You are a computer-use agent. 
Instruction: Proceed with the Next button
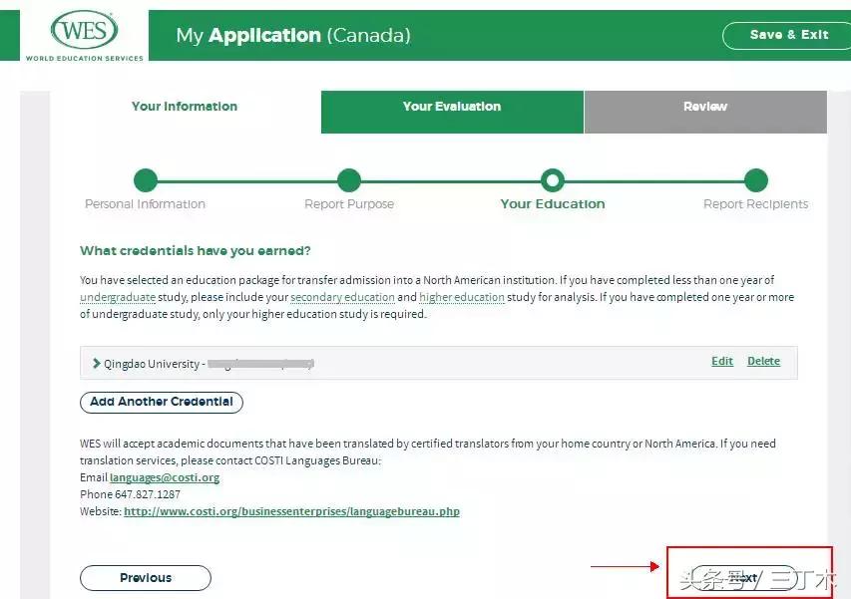tap(744, 578)
